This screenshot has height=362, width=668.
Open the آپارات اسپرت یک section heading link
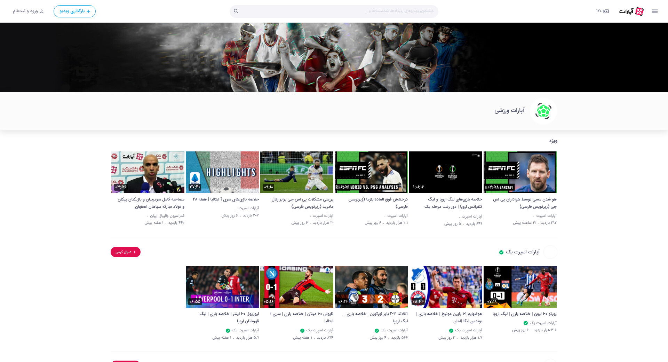[523, 252]
